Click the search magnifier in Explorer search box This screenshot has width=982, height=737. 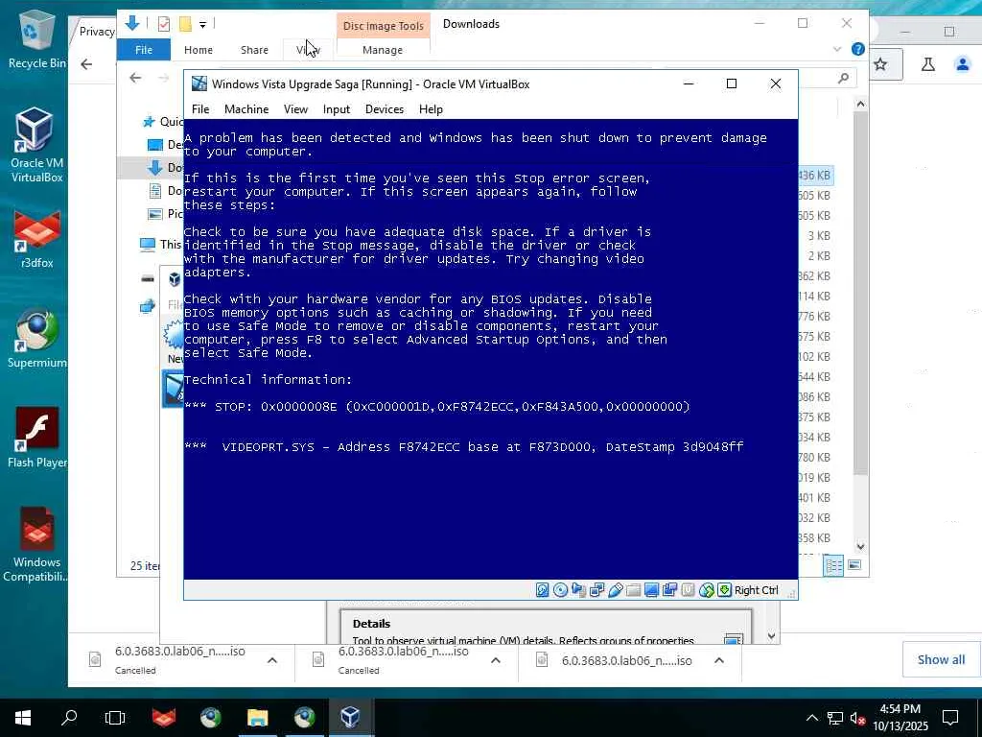(x=844, y=78)
